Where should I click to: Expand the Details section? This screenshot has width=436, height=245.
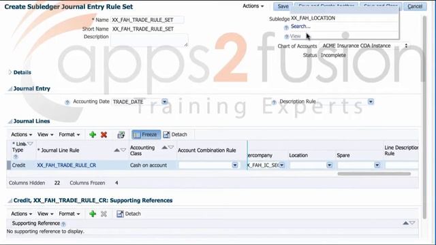pos(10,73)
